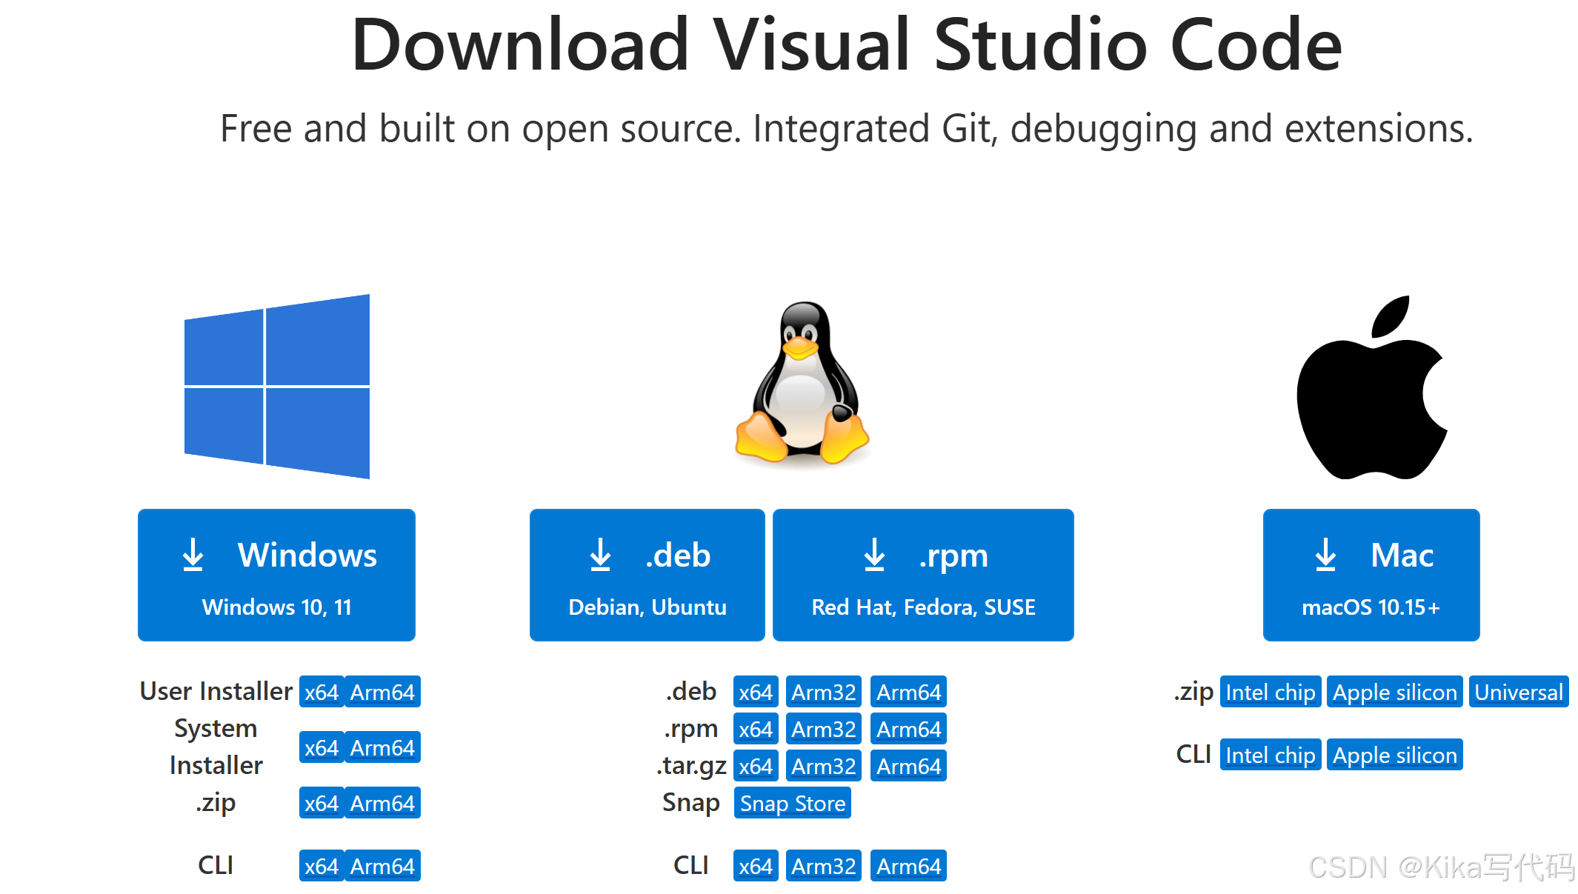Download the Windows CLI for x64

tap(321, 865)
